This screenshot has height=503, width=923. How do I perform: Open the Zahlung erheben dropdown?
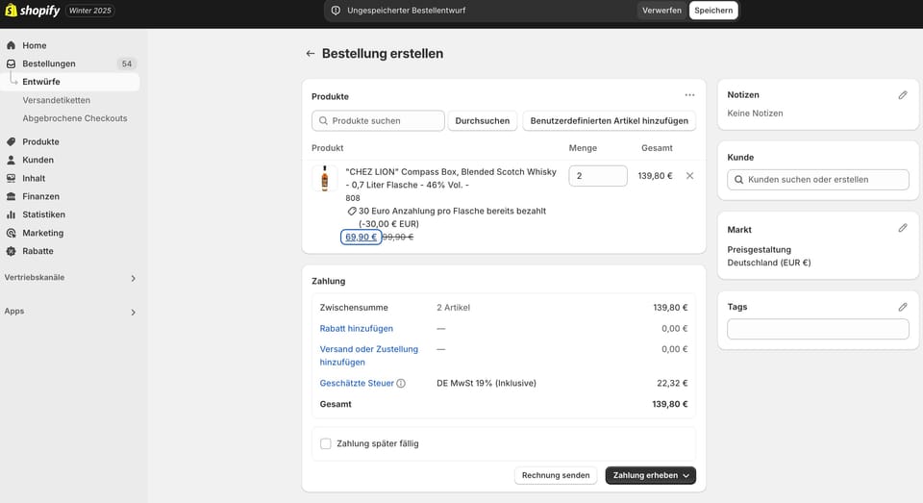[x=651, y=475]
